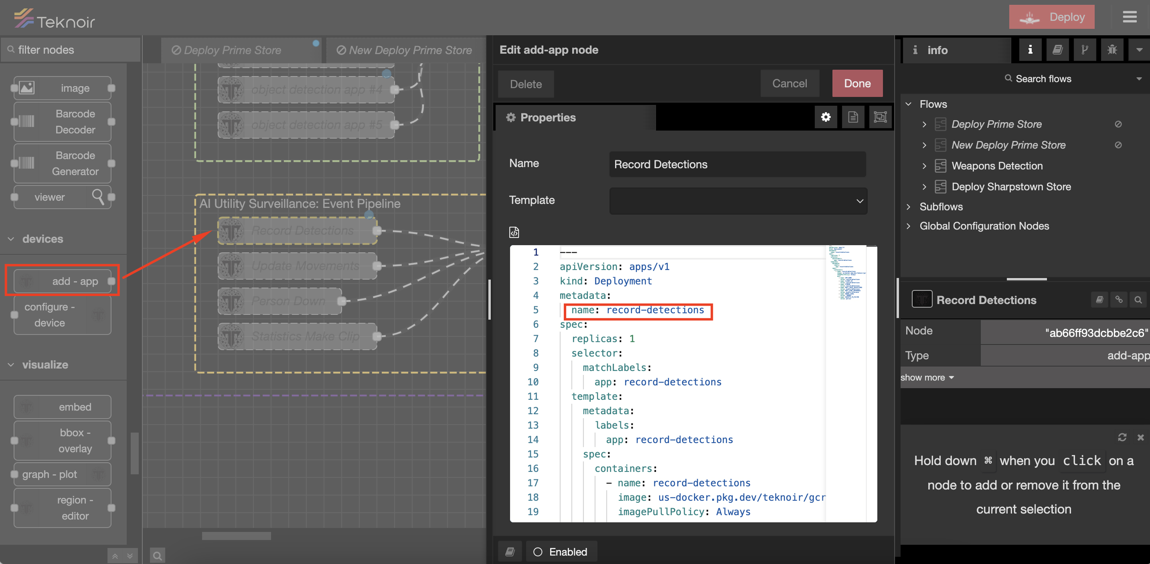Select the Barcode Decoder palette node
Screen dimensions: 1150x564
63,122
